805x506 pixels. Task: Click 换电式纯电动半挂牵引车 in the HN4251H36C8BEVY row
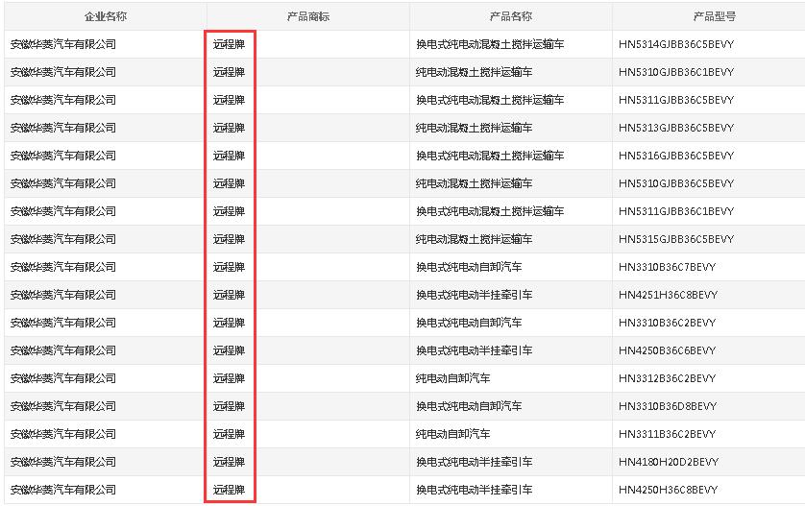pyautogui.click(x=474, y=295)
